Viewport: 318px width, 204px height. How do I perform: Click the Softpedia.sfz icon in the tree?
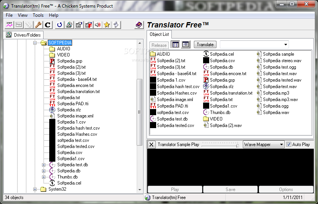pos(52,110)
